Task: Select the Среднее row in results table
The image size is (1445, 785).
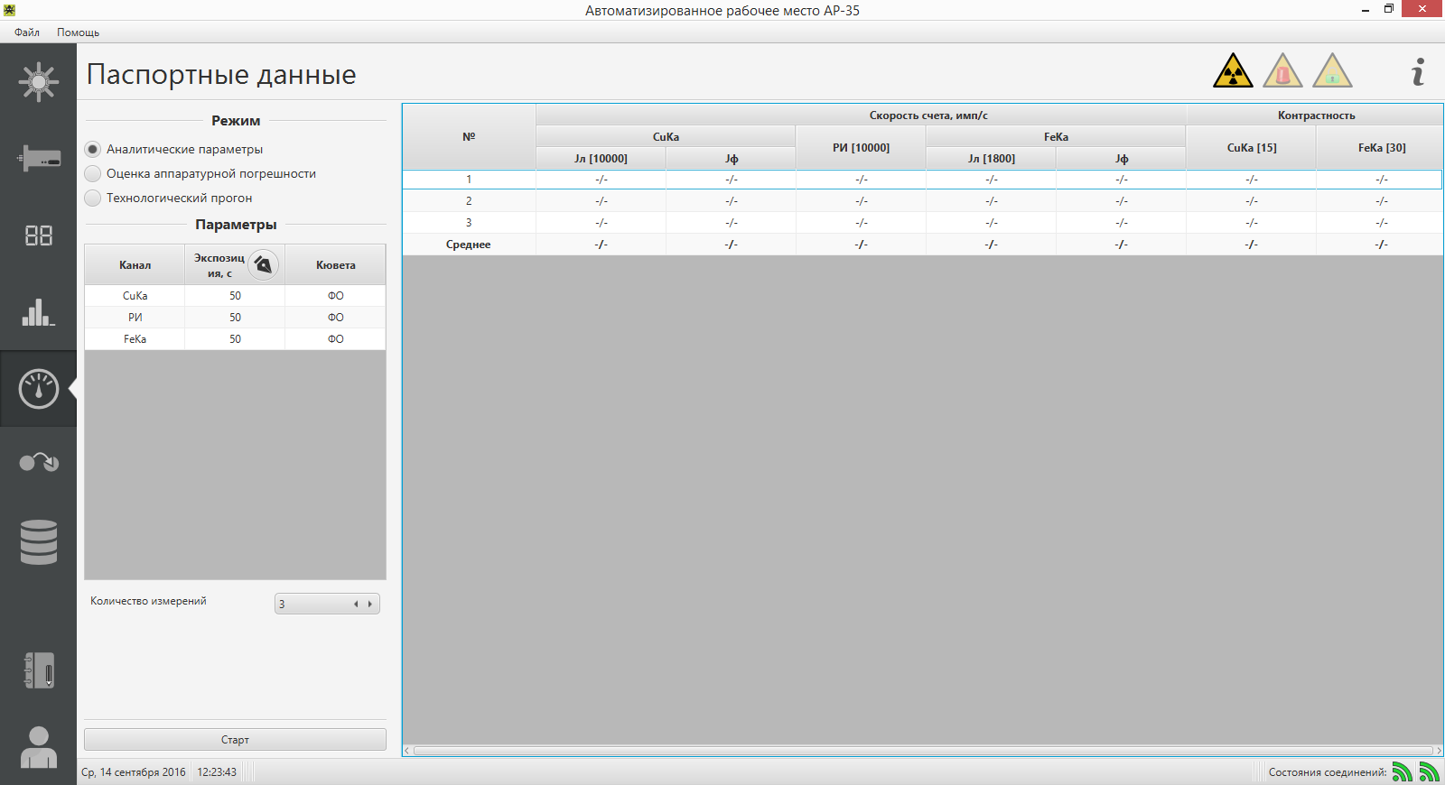Action: (469, 245)
